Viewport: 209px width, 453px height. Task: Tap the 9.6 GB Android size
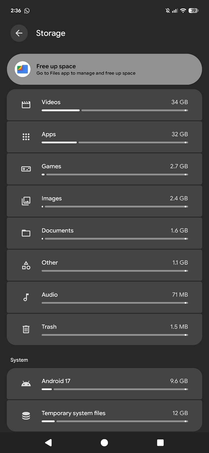pyautogui.click(x=179, y=381)
